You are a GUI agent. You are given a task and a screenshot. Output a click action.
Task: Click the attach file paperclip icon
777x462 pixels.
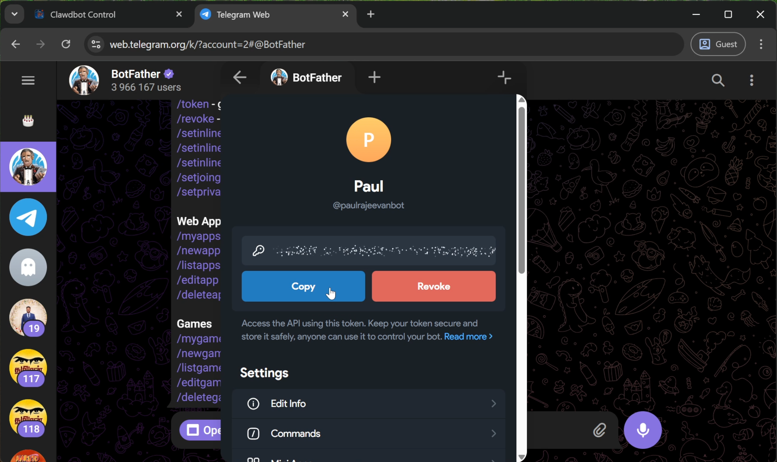pyautogui.click(x=599, y=430)
